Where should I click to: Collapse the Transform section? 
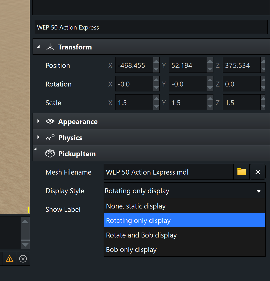coord(38,47)
